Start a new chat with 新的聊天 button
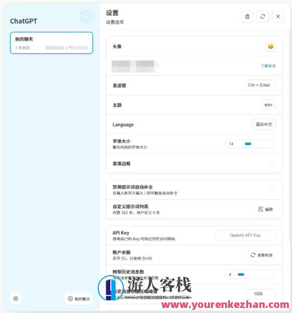 [79, 298]
